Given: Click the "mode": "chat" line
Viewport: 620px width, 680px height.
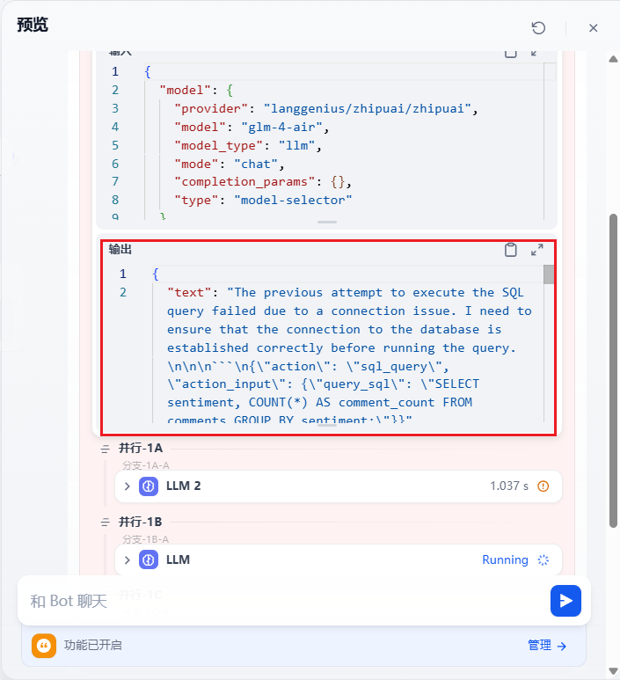Looking at the screenshot, I should click(x=229, y=164).
